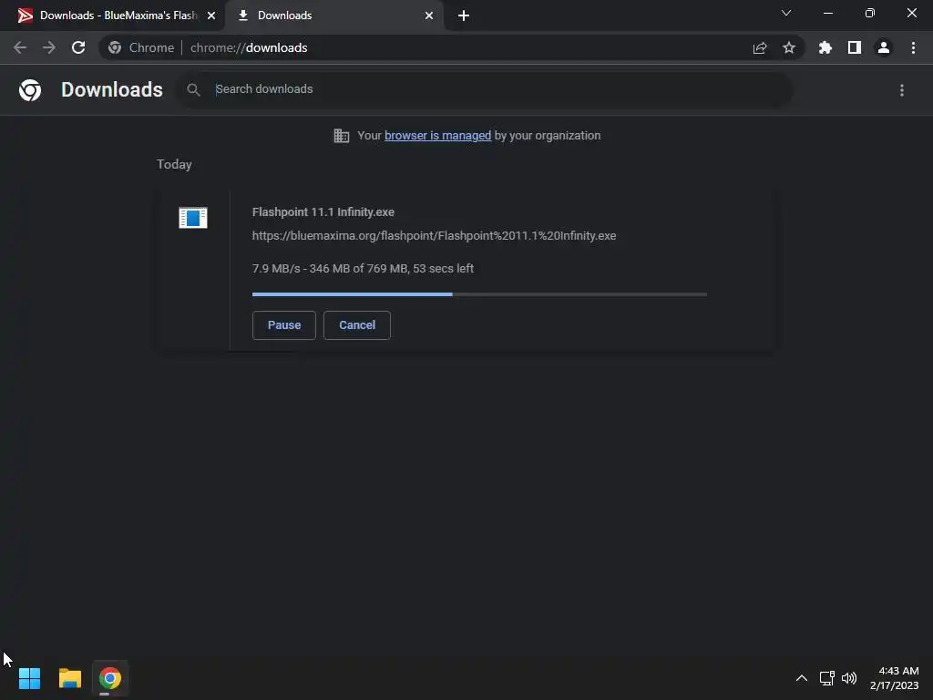Pause the Flashpoint download
Image resolution: width=933 pixels, height=700 pixels.
(284, 325)
